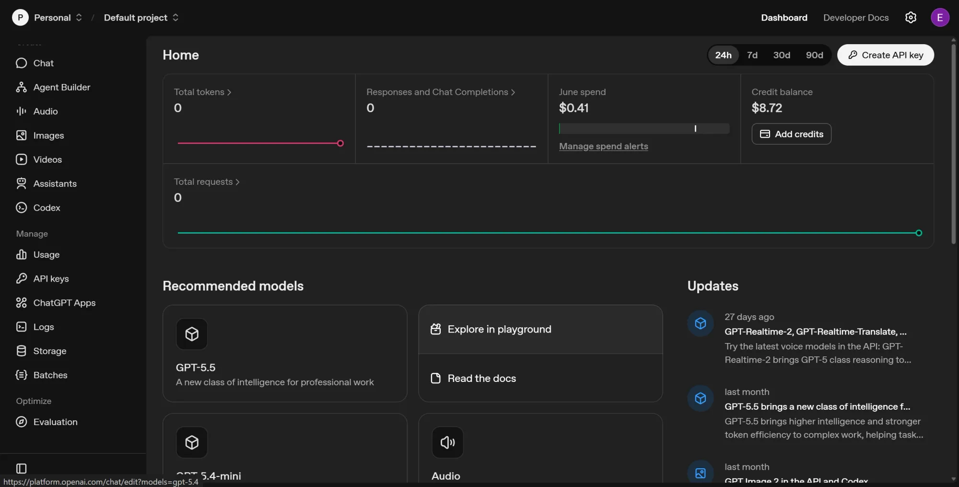Image resolution: width=959 pixels, height=487 pixels.
Task: Click the 27 days ago timestamp
Action: click(749, 317)
